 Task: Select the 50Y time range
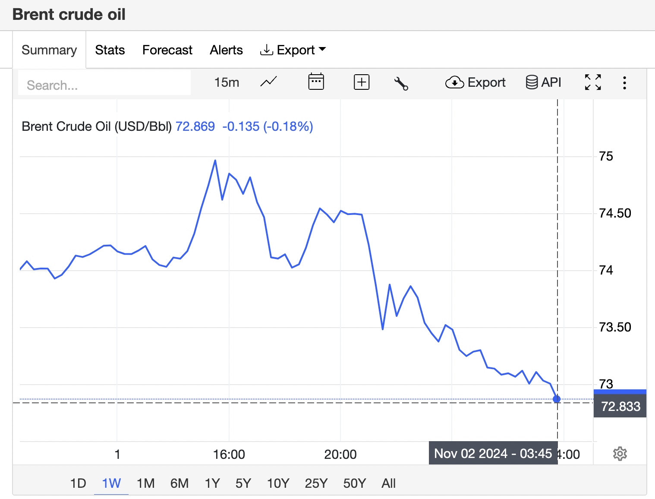pos(355,483)
